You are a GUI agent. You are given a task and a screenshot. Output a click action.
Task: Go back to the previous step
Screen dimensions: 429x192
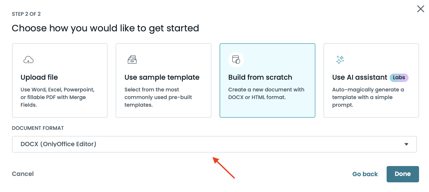point(365,174)
